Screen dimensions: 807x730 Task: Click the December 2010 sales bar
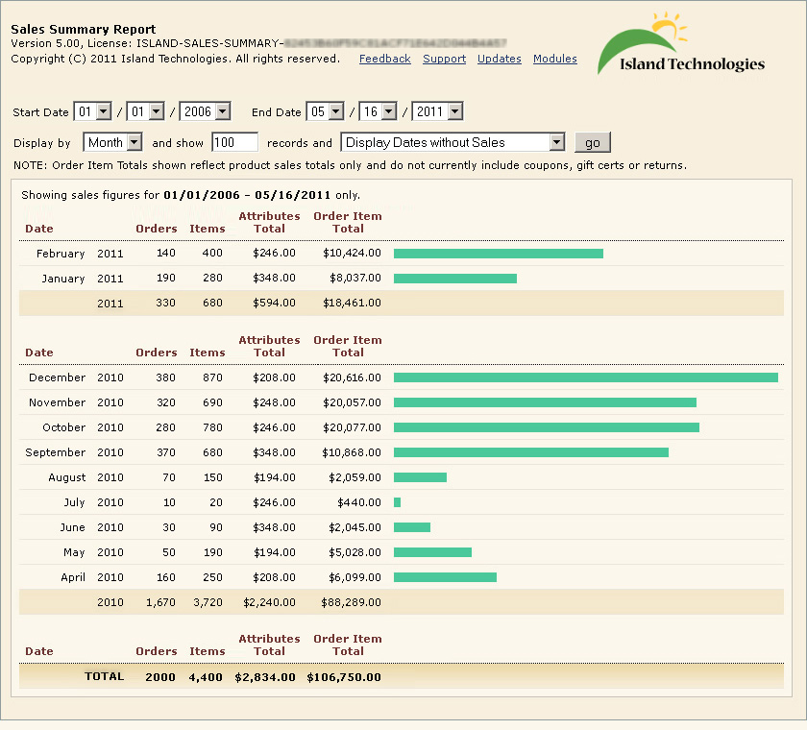tap(586, 377)
